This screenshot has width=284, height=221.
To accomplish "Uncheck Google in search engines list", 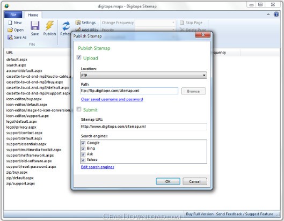I will click(83, 143).
